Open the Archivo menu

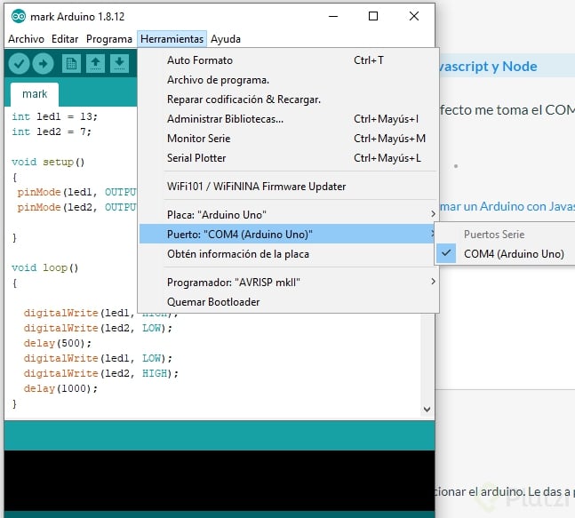26,39
